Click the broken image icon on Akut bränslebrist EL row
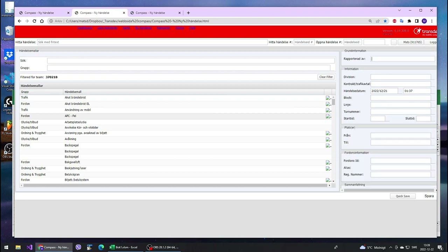The height and width of the screenshot is (252, 448). coord(328,104)
